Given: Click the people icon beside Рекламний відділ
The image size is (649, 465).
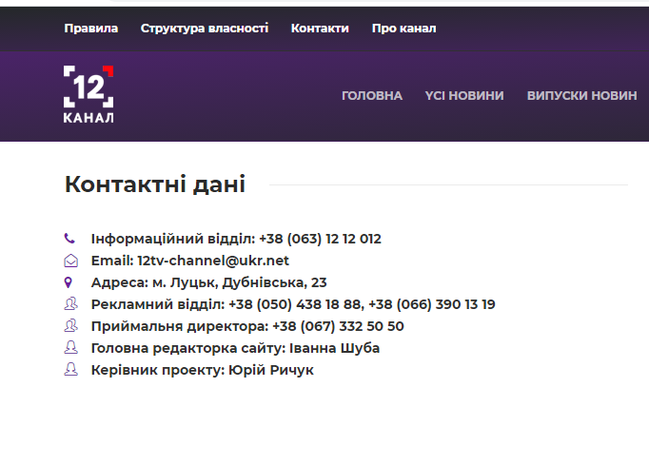Looking at the screenshot, I should 69,304.
